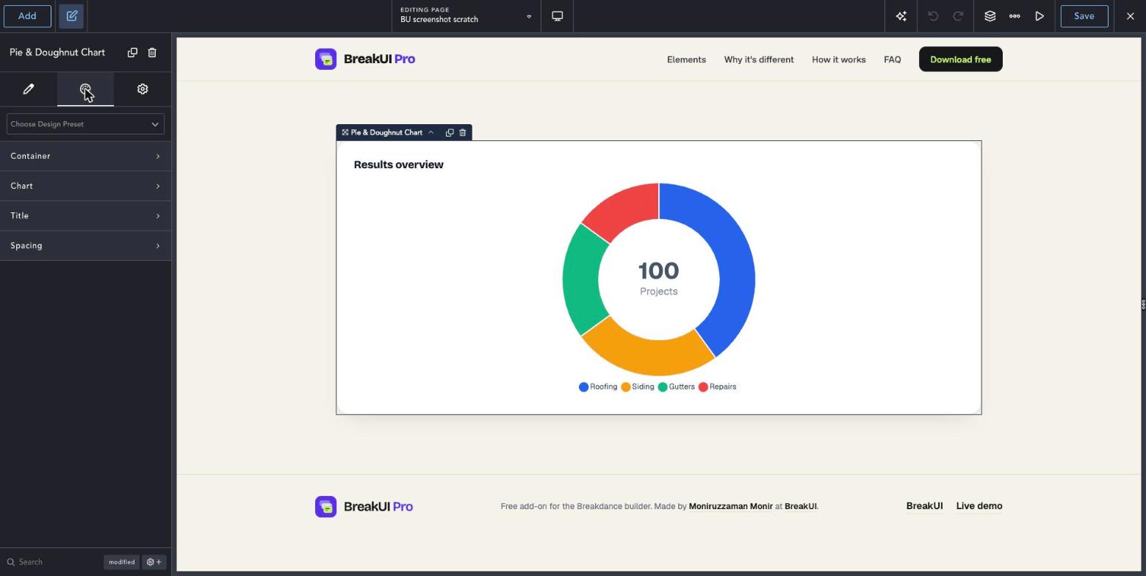Click the chart label's parent chevron icon
The height and width of the screenshot is (576, 1146).
(430, 132)
